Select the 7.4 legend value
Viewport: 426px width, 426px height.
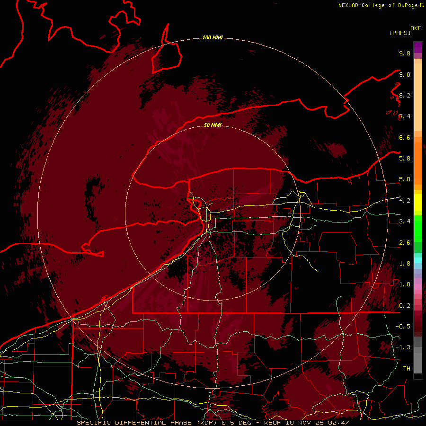pos(405,116)
